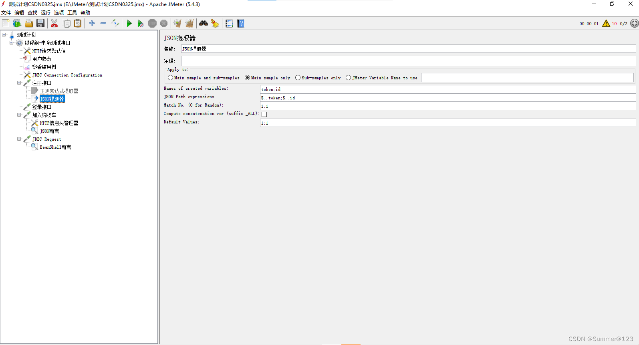
Task: Select 正则表达式提取器 tree item
Action: point(59,91)
